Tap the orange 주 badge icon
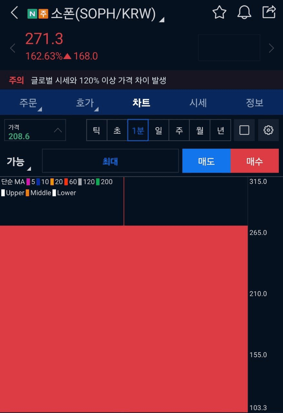 click(x=43, y=14)
